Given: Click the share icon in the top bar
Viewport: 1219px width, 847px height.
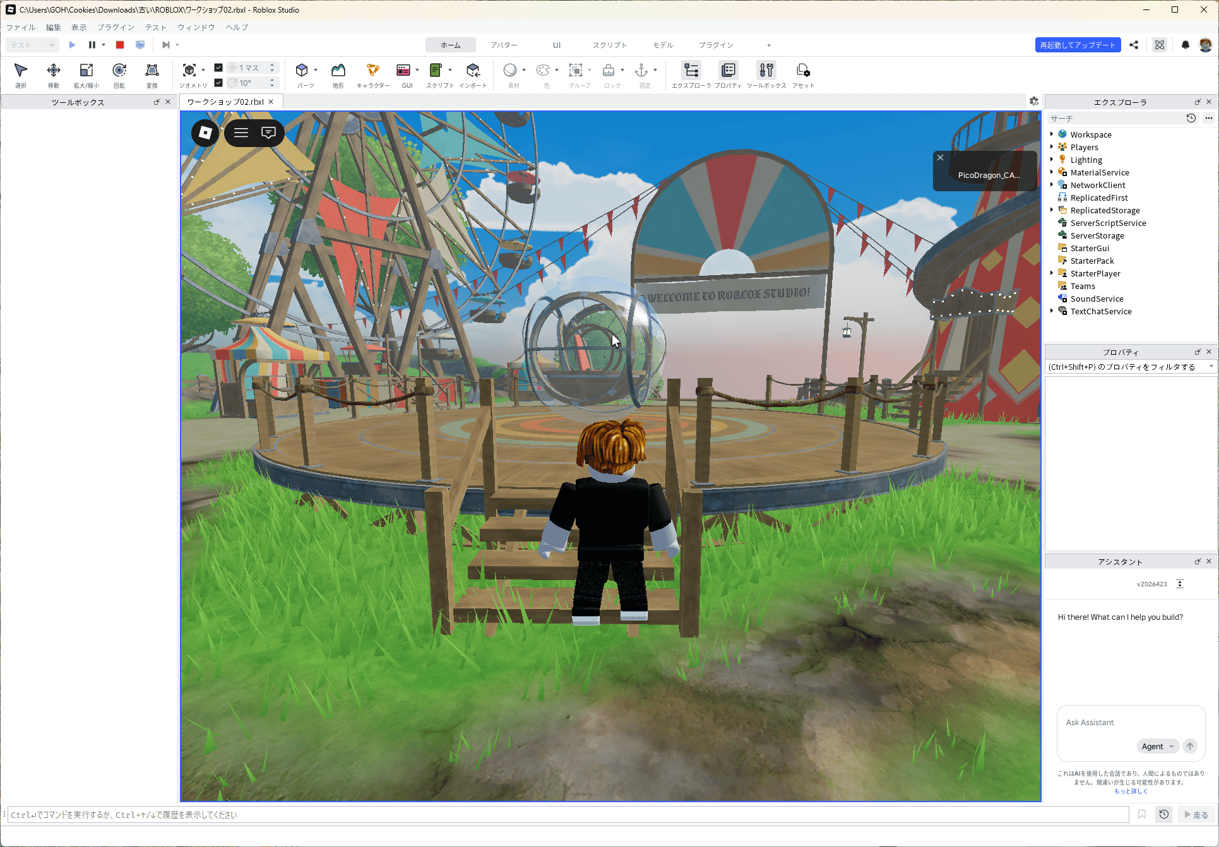Looking at the screenshot, I should 1134,45.
